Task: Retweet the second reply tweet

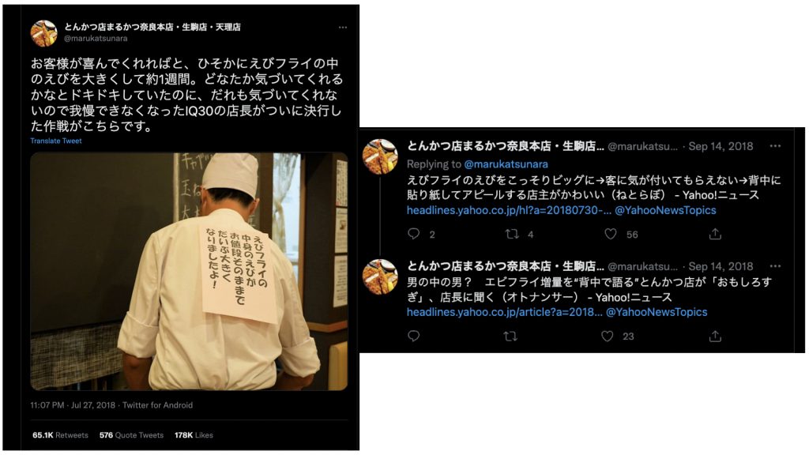Action: point(510,337)
